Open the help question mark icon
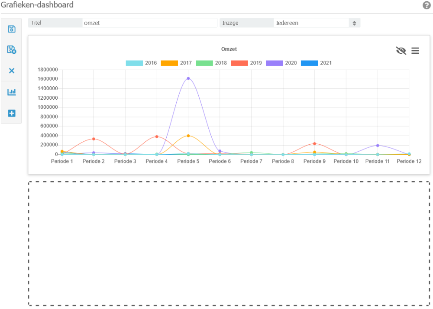The width and height of the screenshot is (433, 309). 427,5
